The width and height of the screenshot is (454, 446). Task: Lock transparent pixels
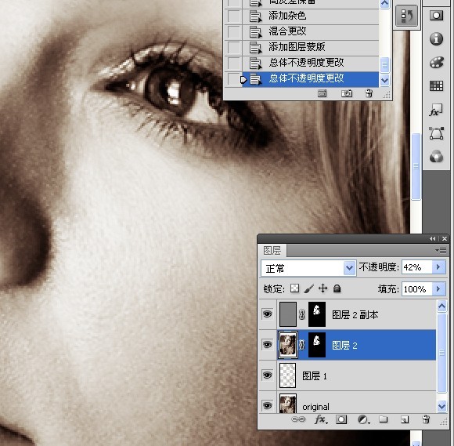(x=295, y=288)
